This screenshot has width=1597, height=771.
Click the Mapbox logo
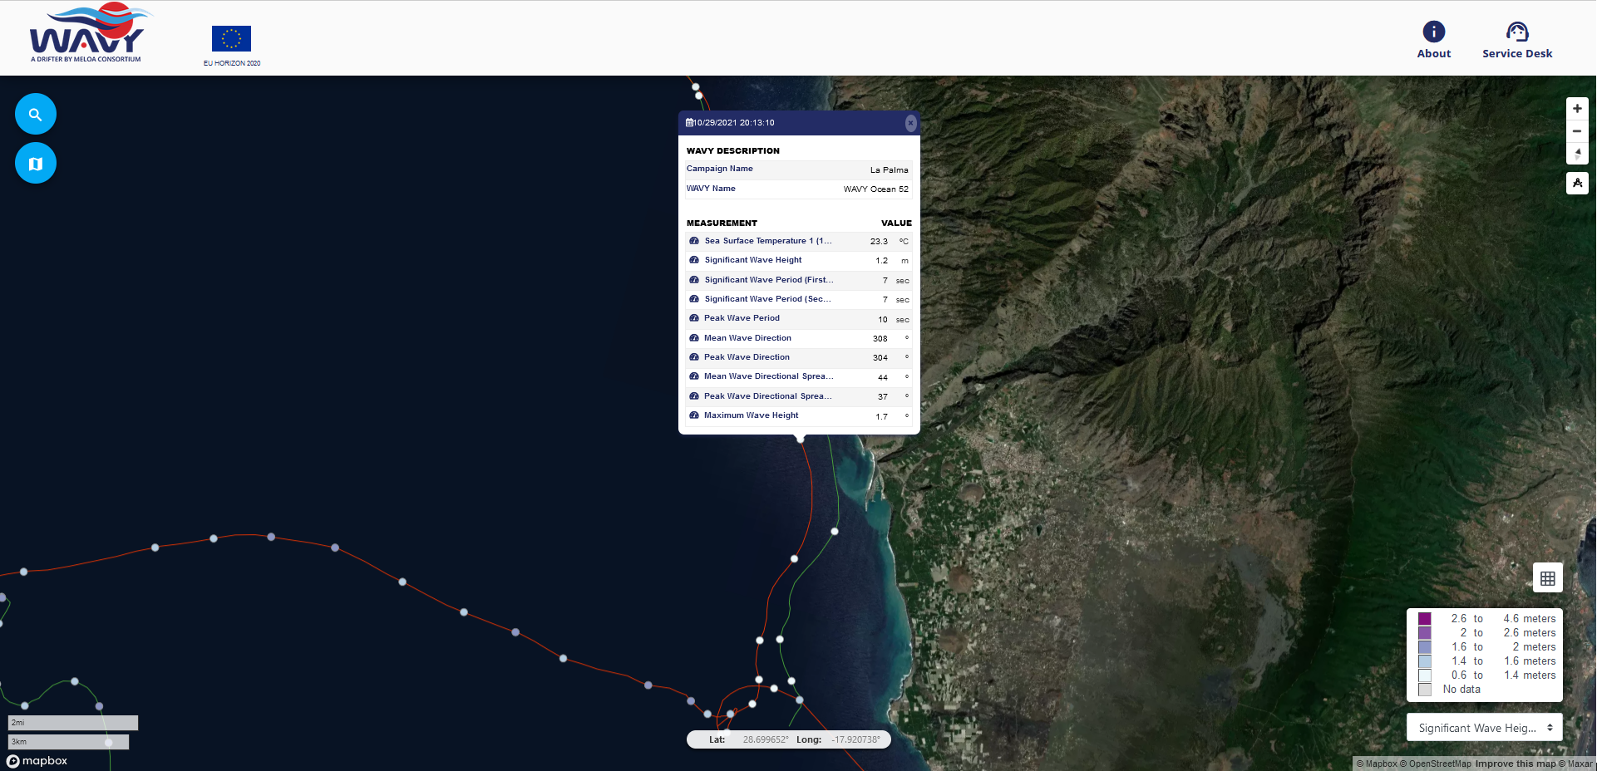coord(37,761)
